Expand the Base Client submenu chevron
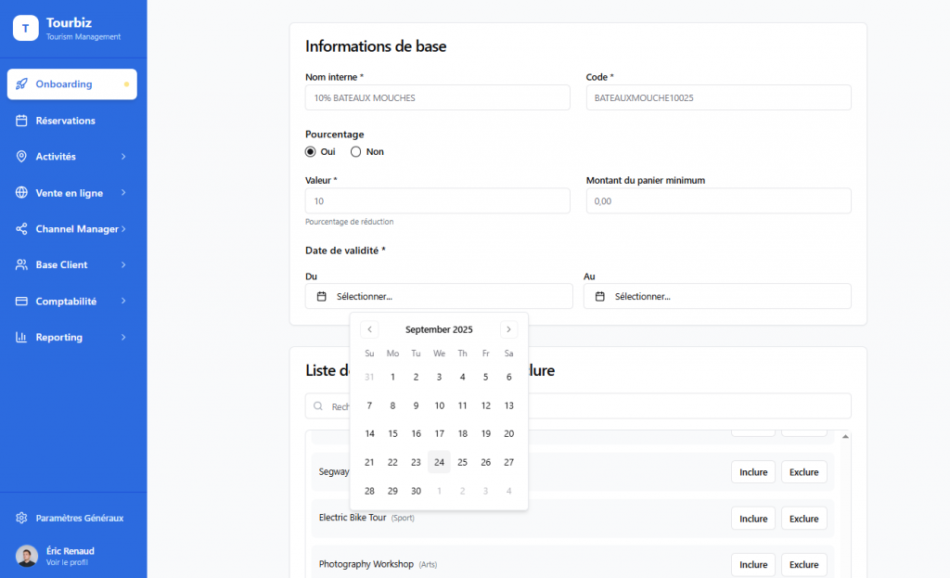Image resolution: width=950 pixels, height=578 pixels. coord(123,265)
